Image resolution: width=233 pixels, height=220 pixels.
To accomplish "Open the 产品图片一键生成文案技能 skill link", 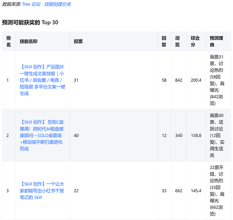I will click(42, 80).
